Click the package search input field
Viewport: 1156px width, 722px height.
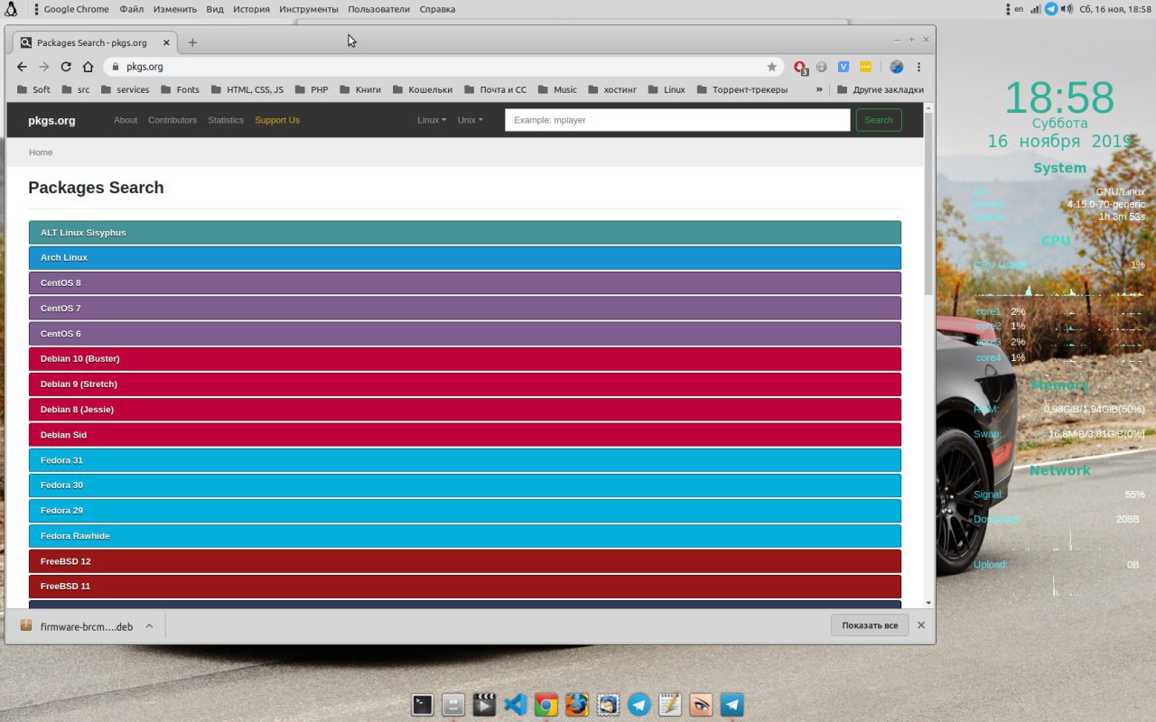coord(677,120)
